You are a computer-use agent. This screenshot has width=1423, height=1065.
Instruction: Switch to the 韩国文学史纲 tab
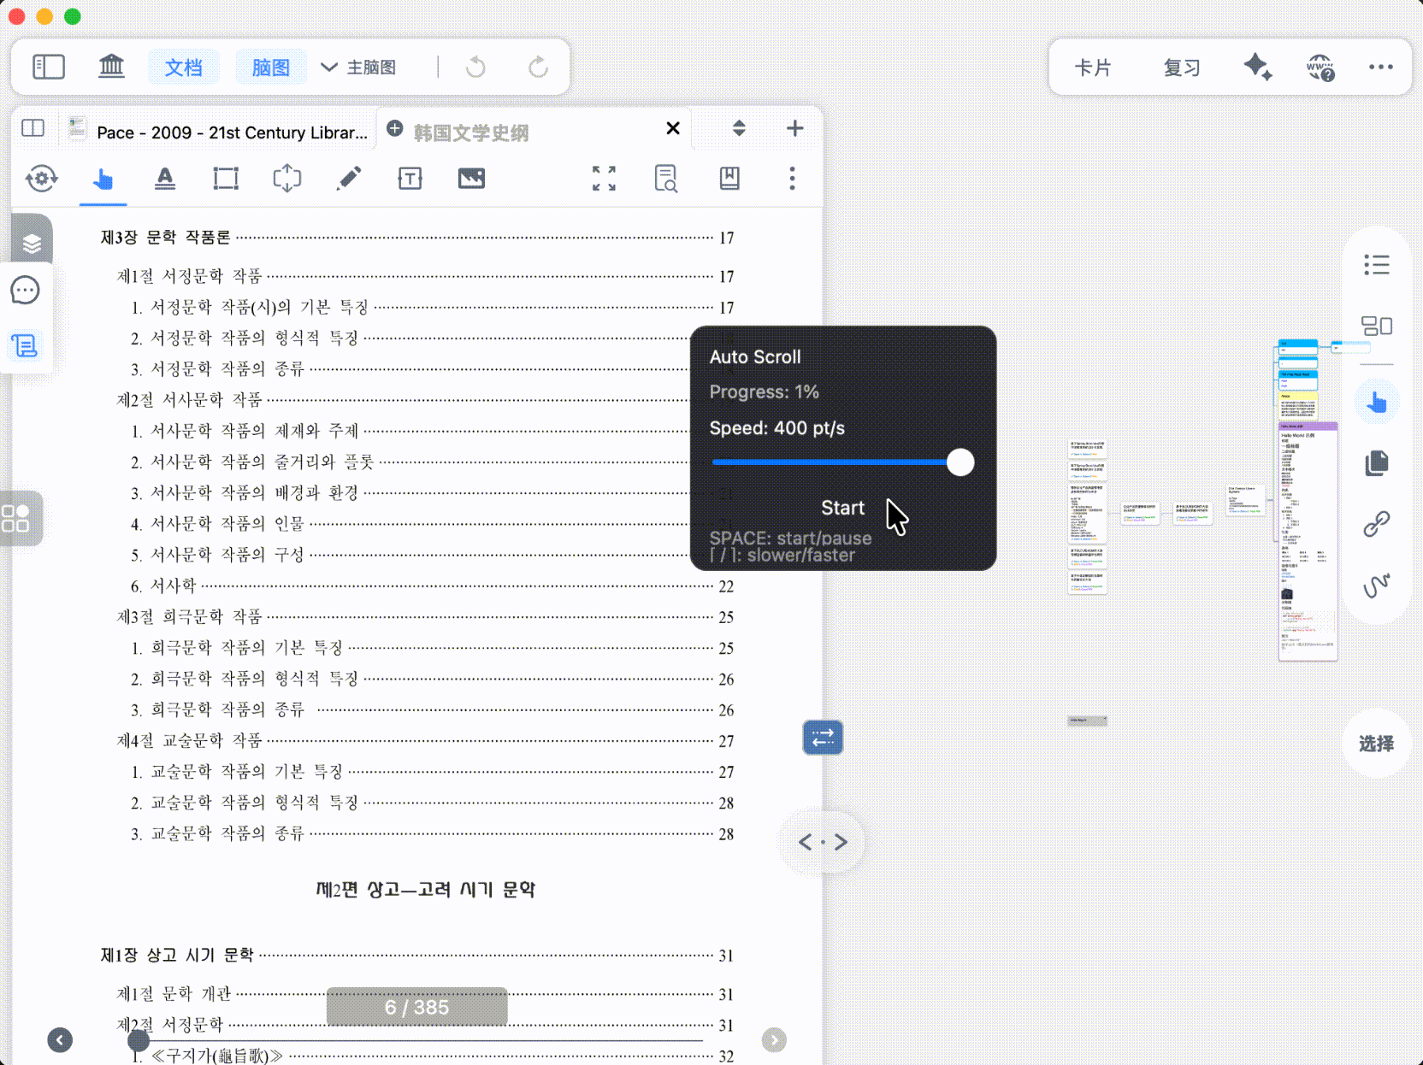(470, 132)
